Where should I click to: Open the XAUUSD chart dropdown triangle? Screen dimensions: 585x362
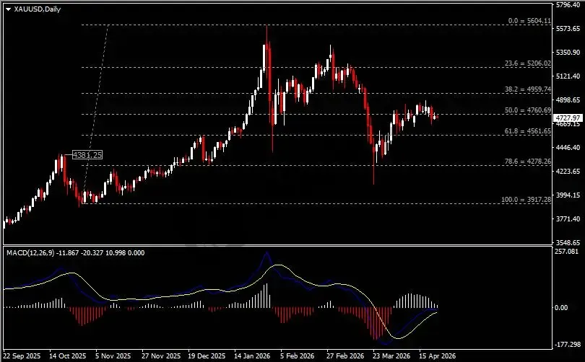click(8, 9)
